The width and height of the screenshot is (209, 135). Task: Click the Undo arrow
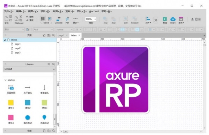(27, 17)
